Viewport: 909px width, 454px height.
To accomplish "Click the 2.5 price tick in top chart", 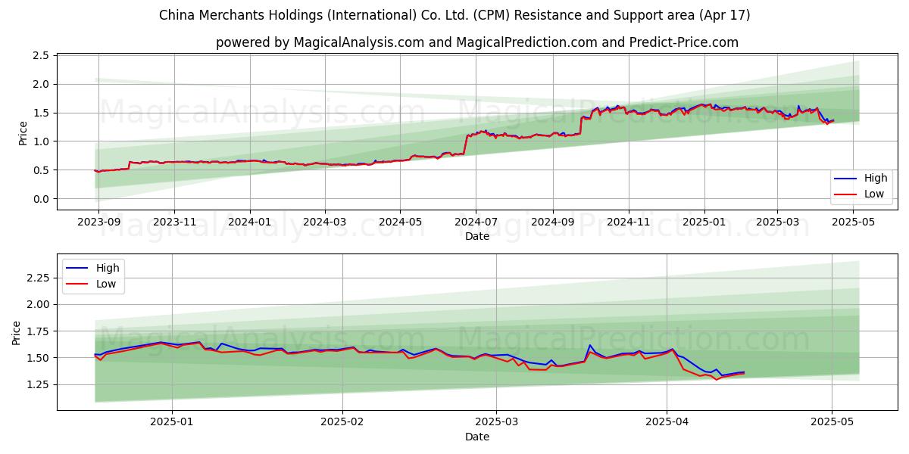I will tap(41, 56).
